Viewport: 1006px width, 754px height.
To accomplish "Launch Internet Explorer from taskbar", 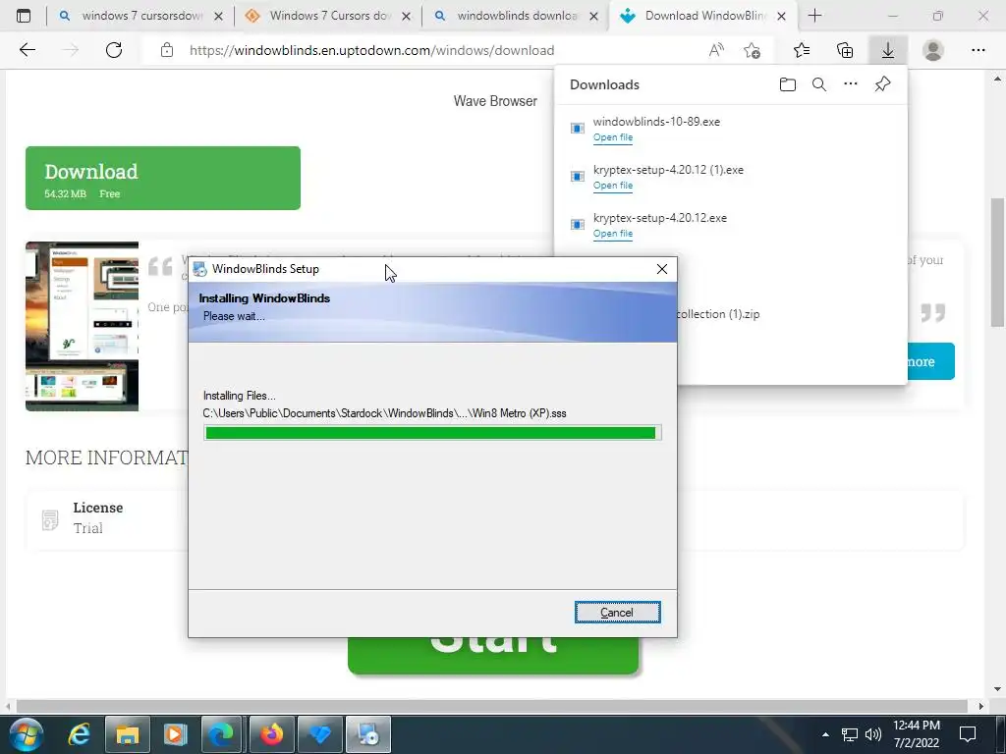I will point(80,734).
